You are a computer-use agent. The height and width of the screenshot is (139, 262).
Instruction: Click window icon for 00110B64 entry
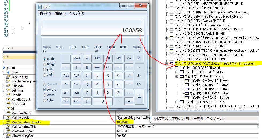coord(171,106)
